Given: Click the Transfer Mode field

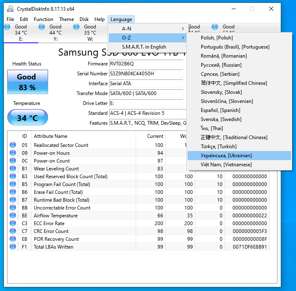Looking at the screenshot, I should (x=146, y=93).
